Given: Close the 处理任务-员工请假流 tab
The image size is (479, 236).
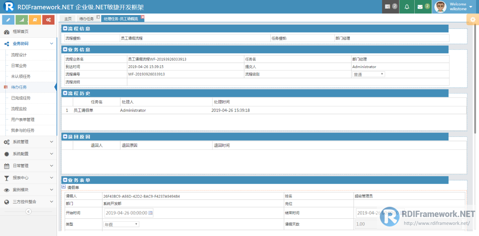Looking at the screenshot, I should tap(142, 17).
